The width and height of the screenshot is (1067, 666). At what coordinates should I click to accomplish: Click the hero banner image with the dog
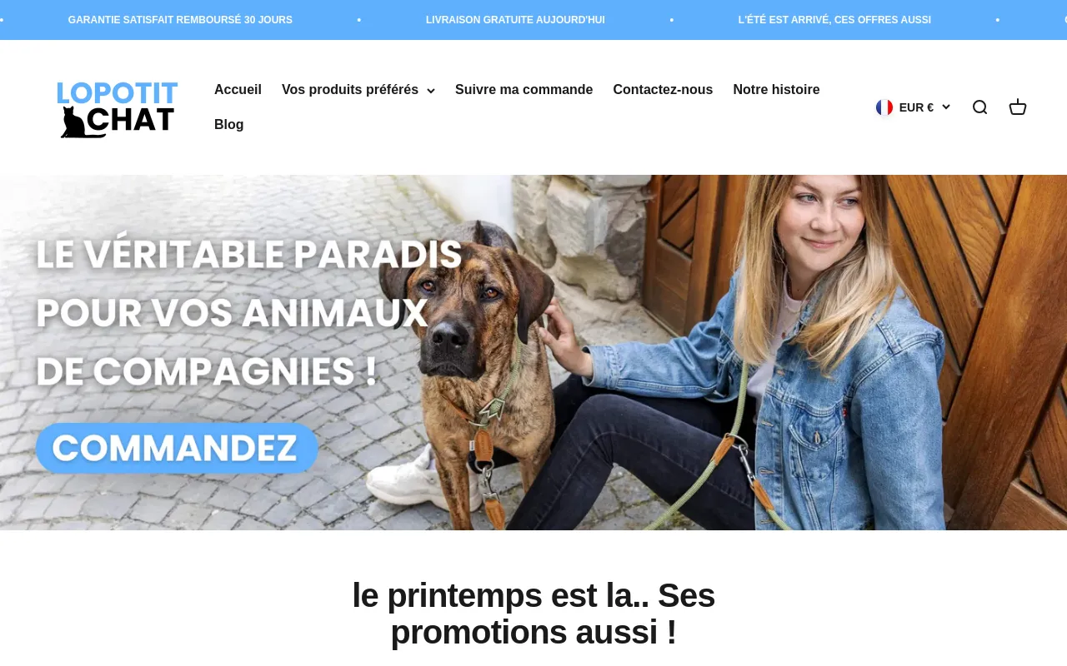click(533, 352)
